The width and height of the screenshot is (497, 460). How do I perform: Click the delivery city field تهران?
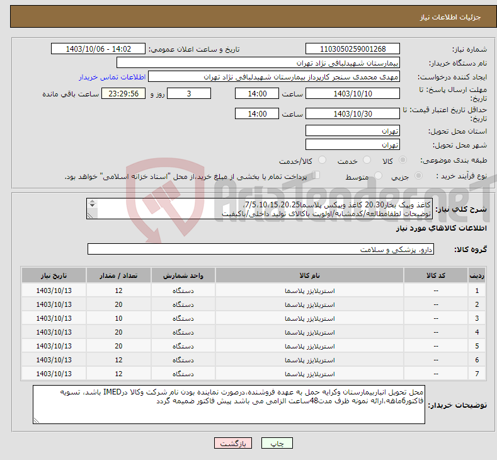point(353,144)
